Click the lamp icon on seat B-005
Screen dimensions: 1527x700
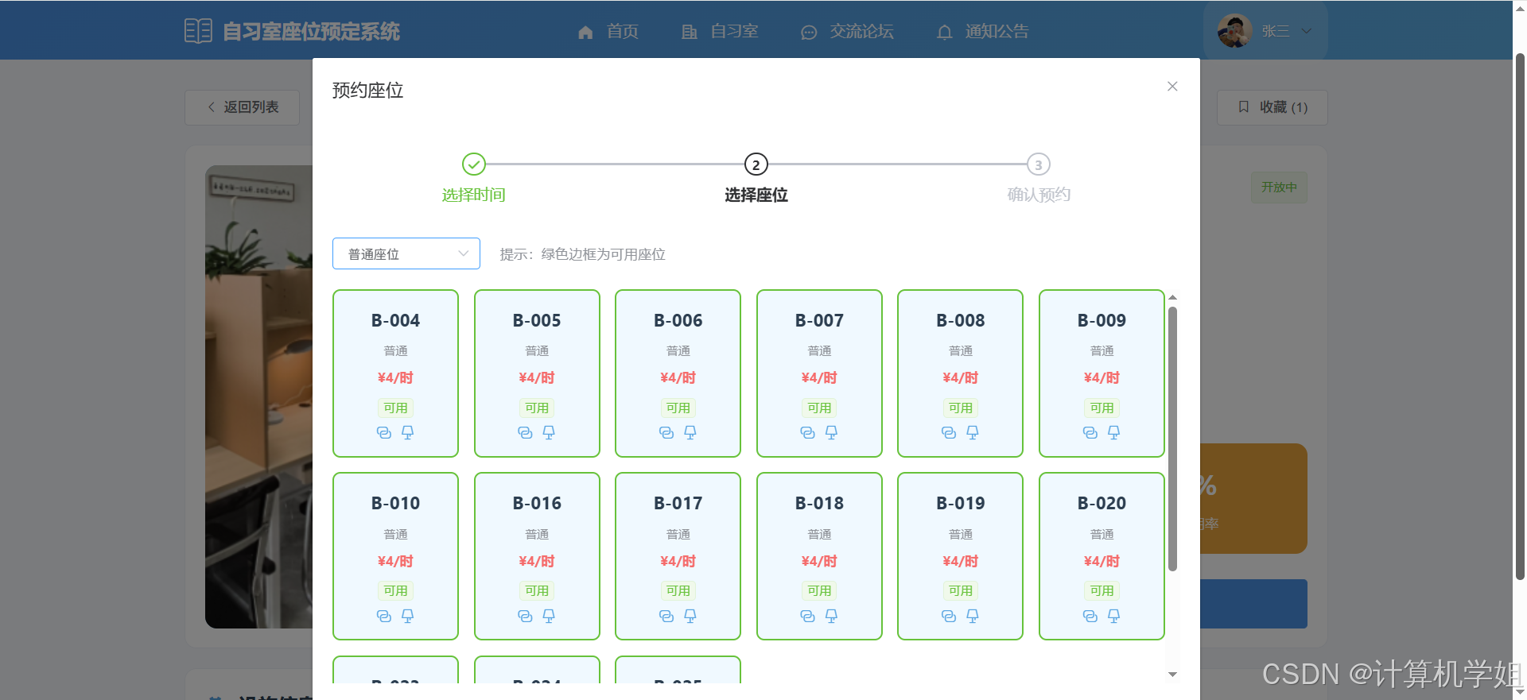pyautogui.click(x=549, y=433)
